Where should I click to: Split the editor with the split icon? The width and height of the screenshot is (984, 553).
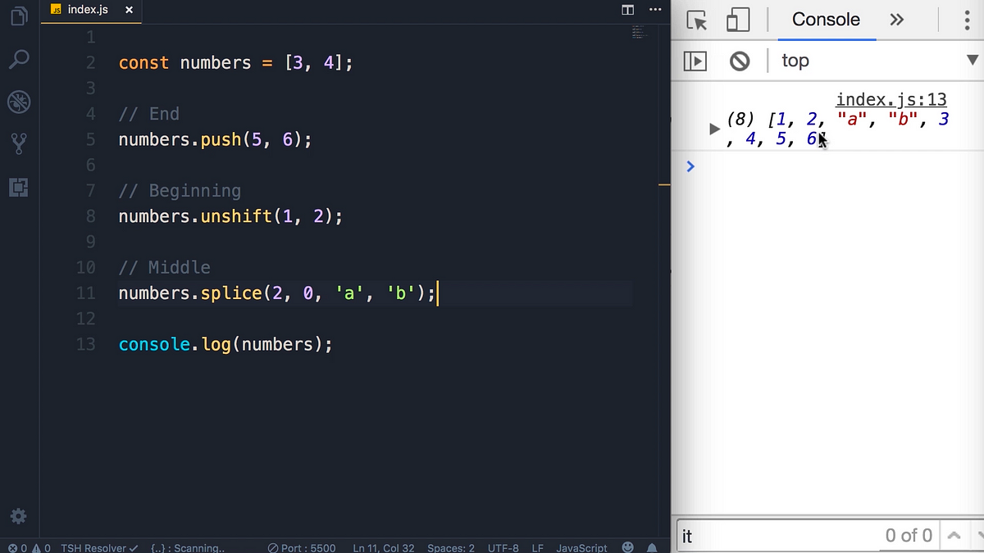[628, 10]
